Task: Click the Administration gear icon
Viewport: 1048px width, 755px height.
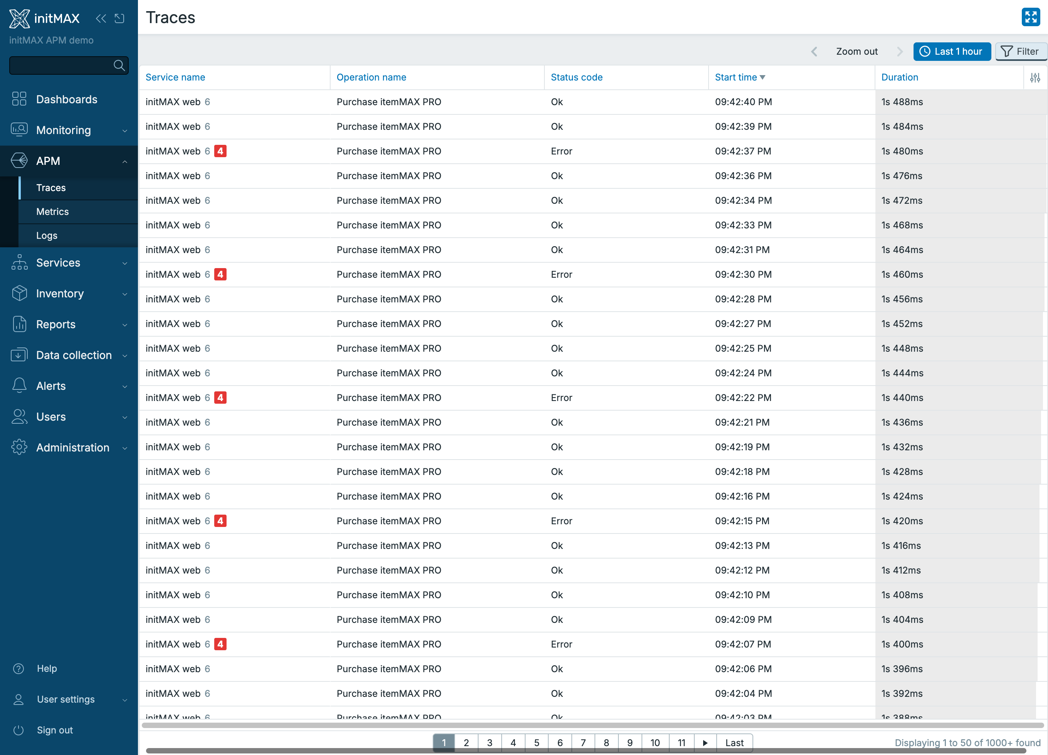Action: pyautogui.click(x=19, y=447)
